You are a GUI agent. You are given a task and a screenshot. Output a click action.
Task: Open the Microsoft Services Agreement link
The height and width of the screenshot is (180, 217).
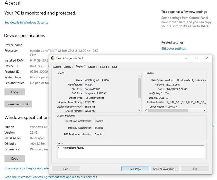pos(51,177)
